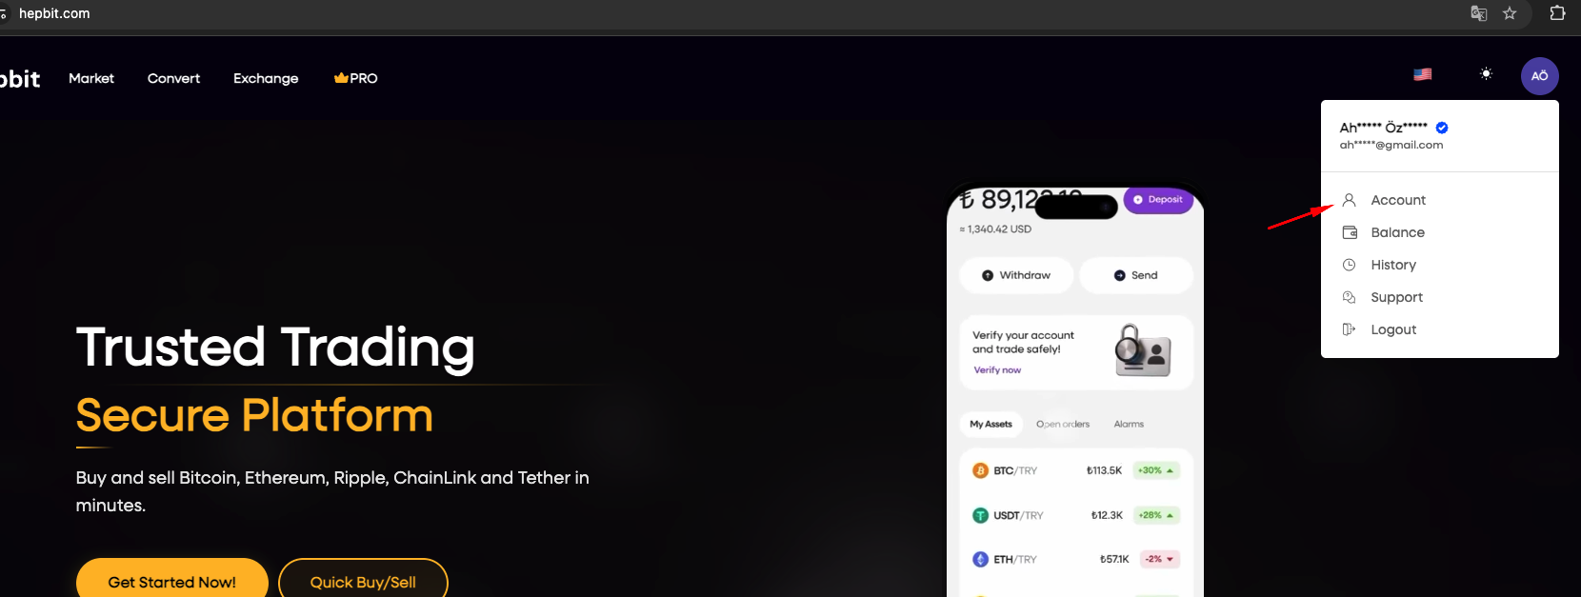The image size is (1581, 597).
Task: Open language selector US flag
Action: point(1423,74)
